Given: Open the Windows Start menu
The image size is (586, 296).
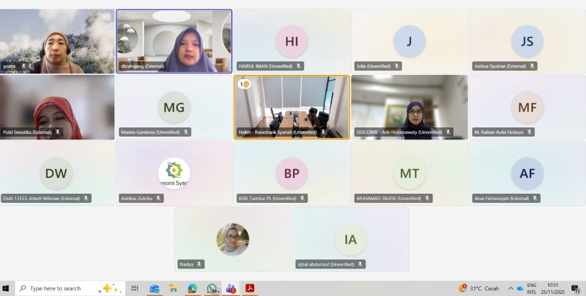Looking at the screenshot, I should pyautogui.click(x=7, y=289).
